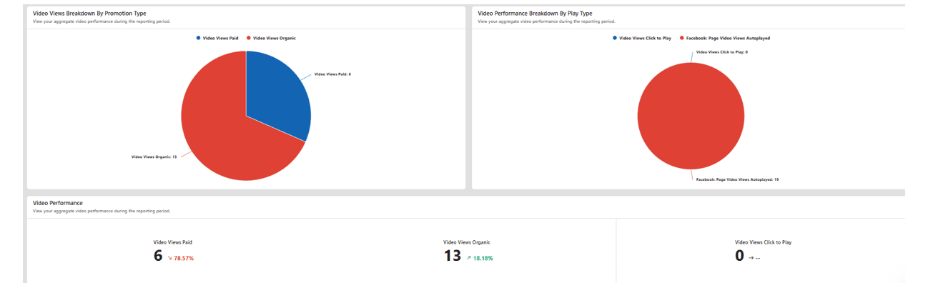Click the "Video Performance" section heading
Image resolution: width=948 pixels, height=293 pixels.
point(58,203)
